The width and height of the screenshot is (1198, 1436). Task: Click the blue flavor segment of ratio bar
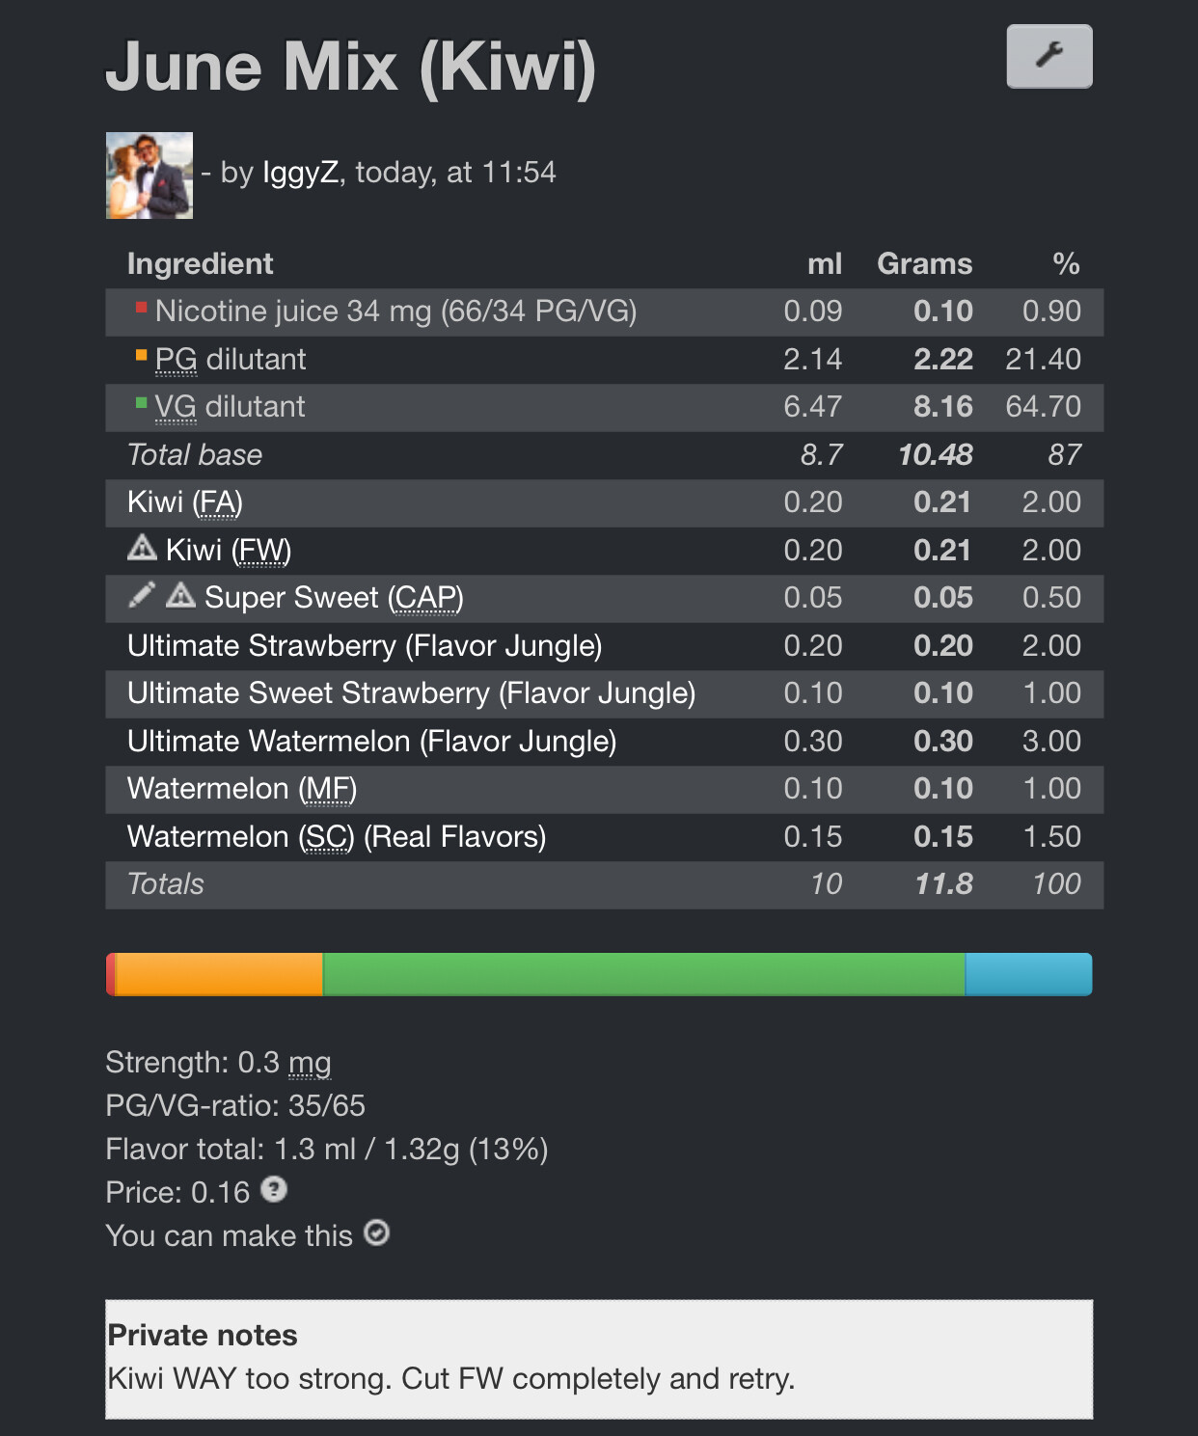click(x=1028, y=974)
